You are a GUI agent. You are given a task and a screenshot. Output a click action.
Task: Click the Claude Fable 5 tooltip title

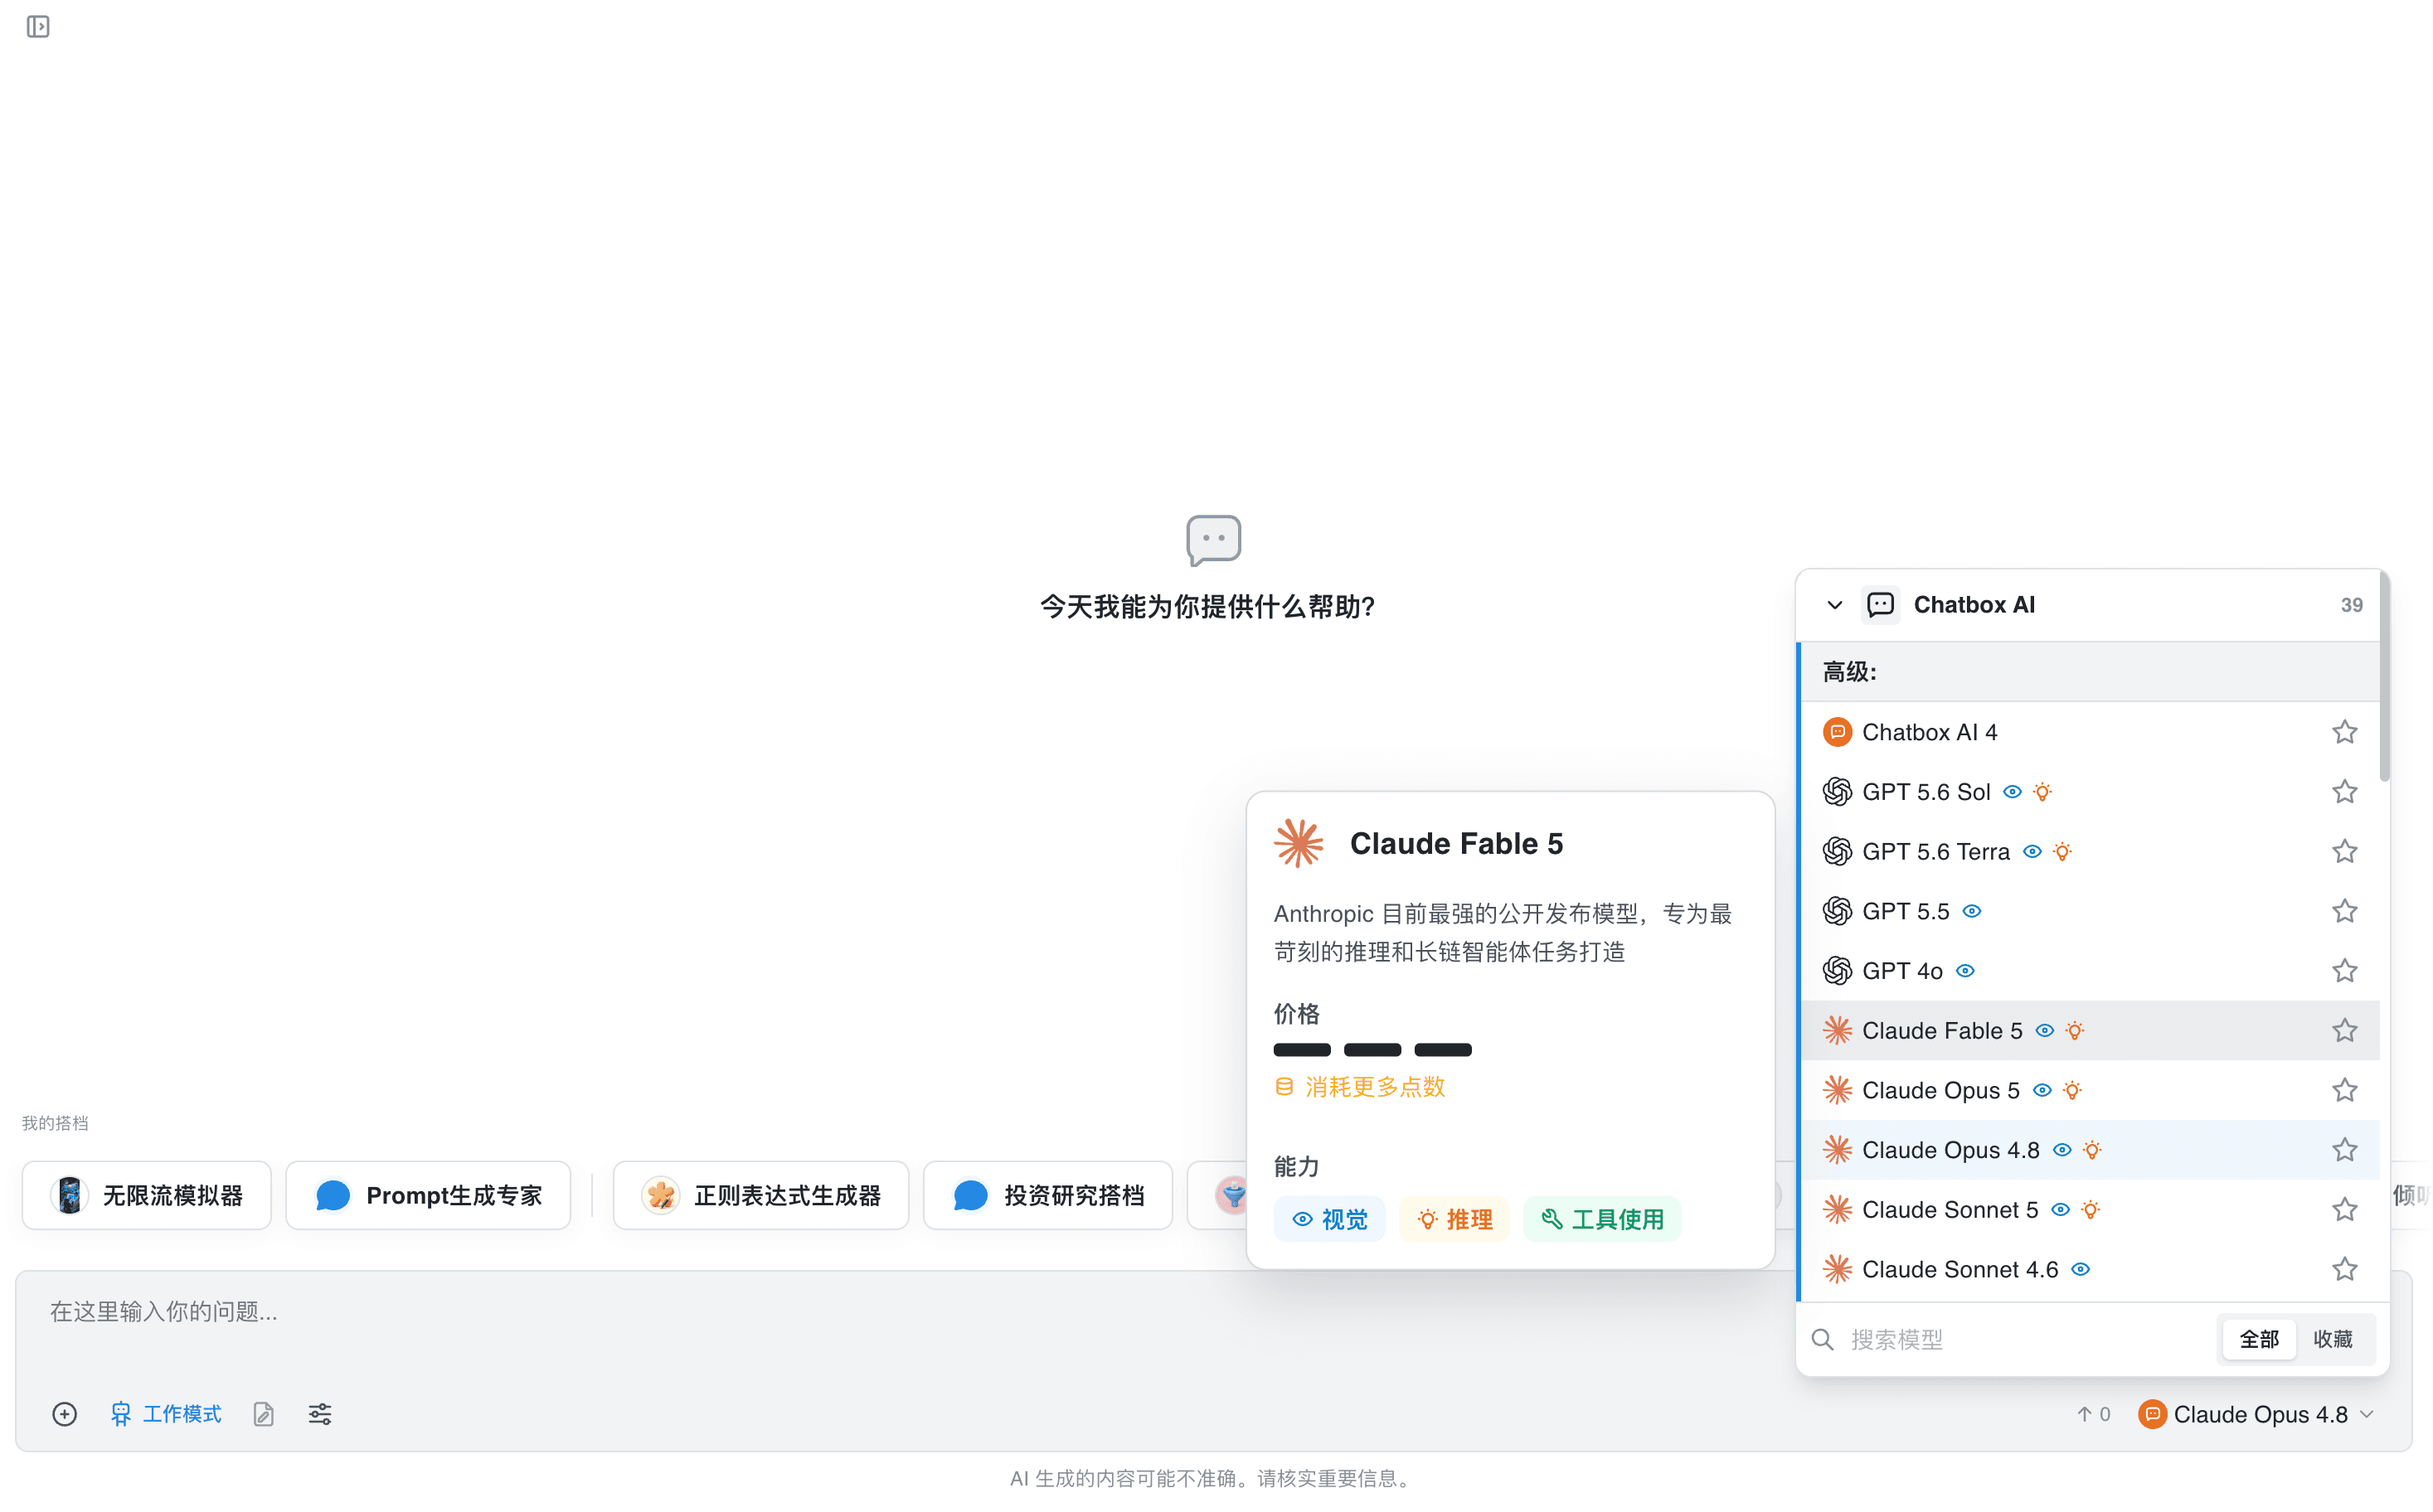(x=1457, y=843)
